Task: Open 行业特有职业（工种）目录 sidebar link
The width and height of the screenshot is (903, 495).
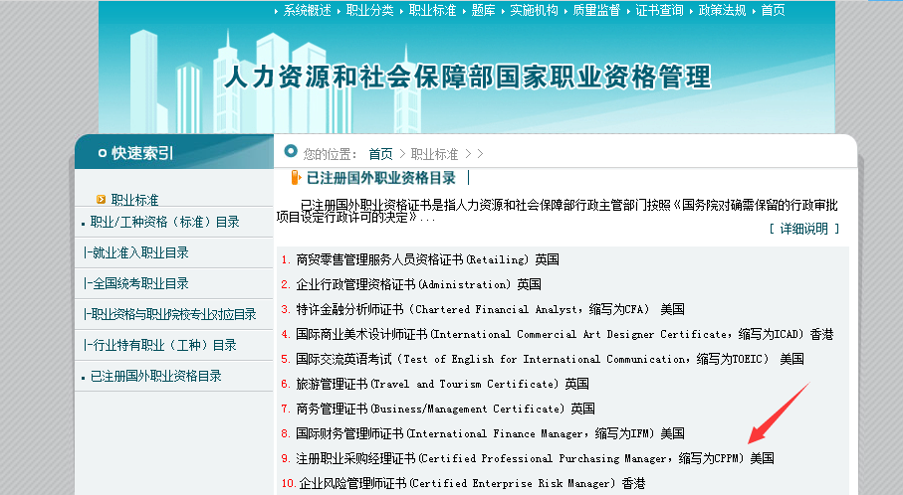Action: pyautogui.click(x=161, y=345)
